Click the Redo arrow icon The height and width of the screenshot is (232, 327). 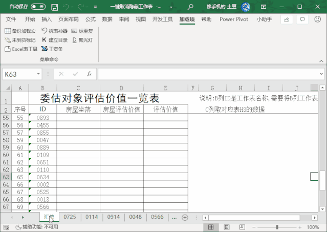pyautogui.click(x=80, y=7)
